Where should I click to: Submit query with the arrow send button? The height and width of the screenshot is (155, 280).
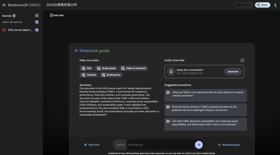coord(199,145)
